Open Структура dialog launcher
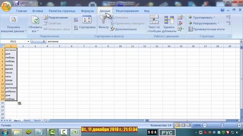Viewport: 243px width, 136px height. pyautogui.click(x=229, y=36)
